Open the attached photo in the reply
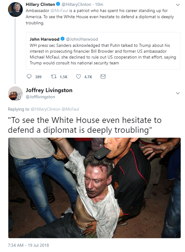Viewport: 185px width, 252px height. point(95,188)
